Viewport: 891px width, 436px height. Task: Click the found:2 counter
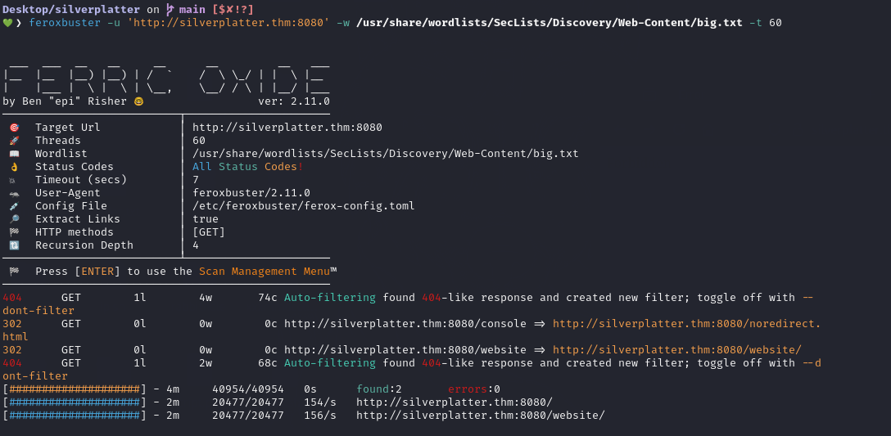[x=379, y=389]
